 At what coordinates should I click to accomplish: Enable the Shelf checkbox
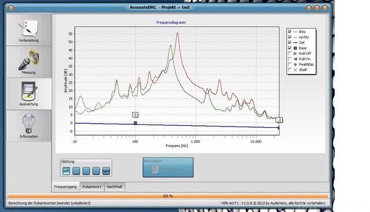[x=290, y=70]
